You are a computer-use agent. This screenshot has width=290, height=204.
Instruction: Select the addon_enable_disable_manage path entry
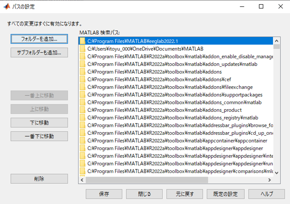pyautogui.click(x=176, y=57)
